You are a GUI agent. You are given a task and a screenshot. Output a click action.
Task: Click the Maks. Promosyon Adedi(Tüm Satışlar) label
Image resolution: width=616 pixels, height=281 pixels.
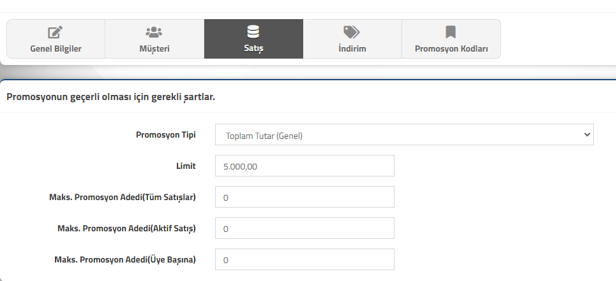click(122, 197)
